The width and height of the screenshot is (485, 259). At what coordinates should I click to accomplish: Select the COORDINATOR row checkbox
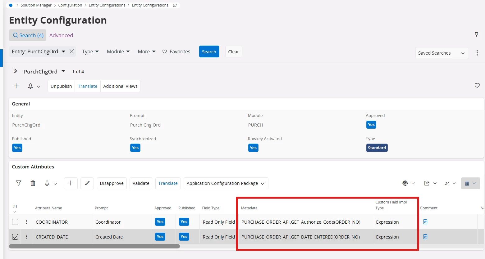[x=15, y=222]
